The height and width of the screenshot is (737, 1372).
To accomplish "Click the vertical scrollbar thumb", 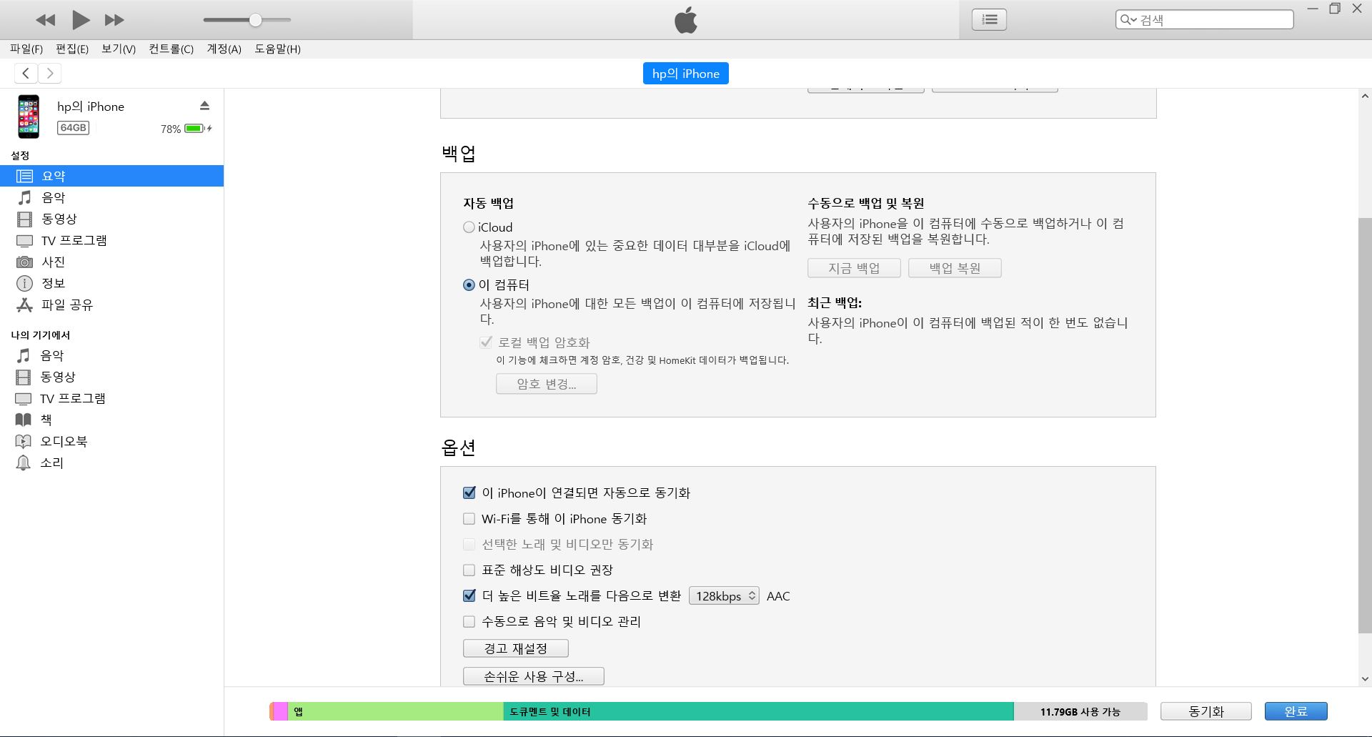I will pyautogui.click(x=1365, y=425).
